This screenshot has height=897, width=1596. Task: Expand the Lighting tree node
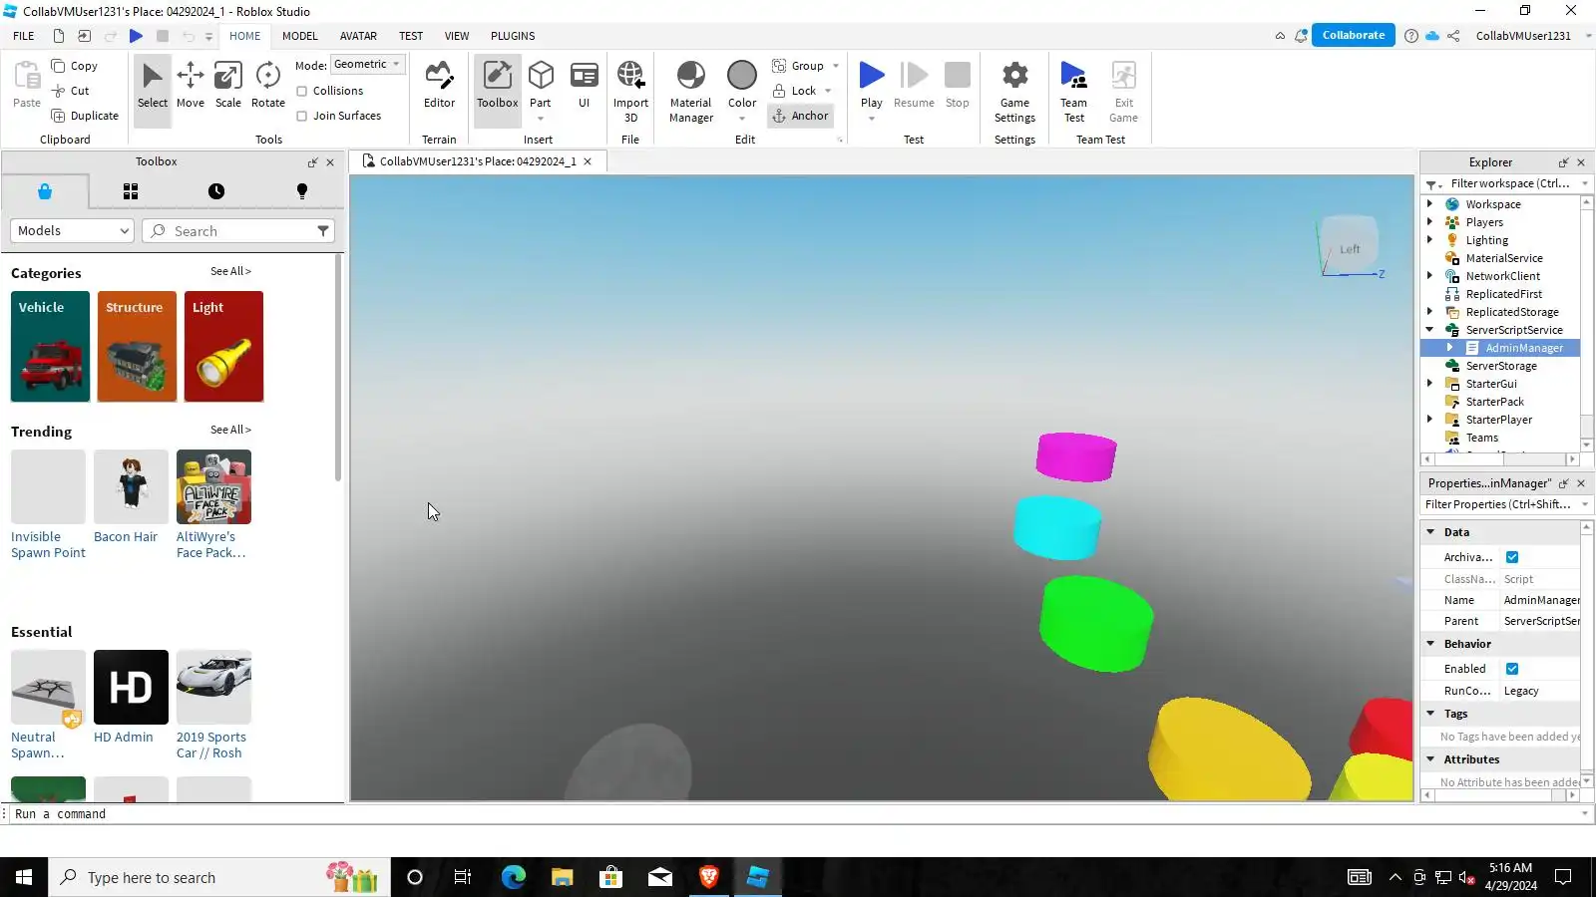pyautogui.click(x=1429, y=239)
